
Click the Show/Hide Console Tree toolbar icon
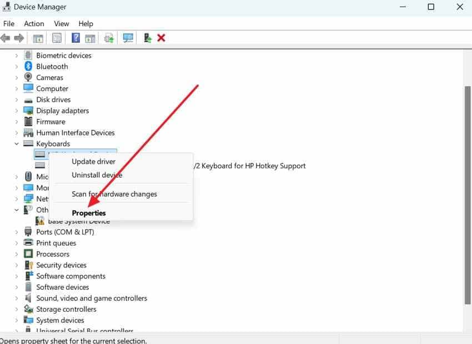click(x=38, y=38)
